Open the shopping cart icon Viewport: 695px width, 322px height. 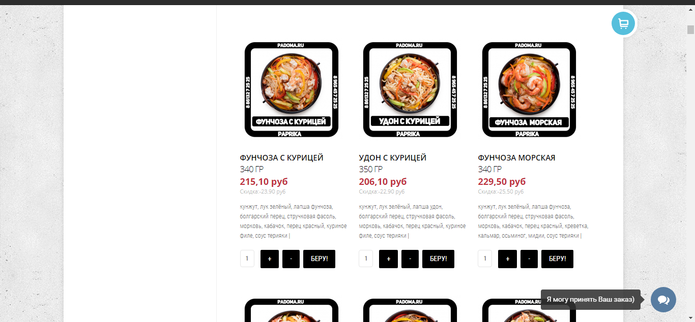(x=623, y=23)
